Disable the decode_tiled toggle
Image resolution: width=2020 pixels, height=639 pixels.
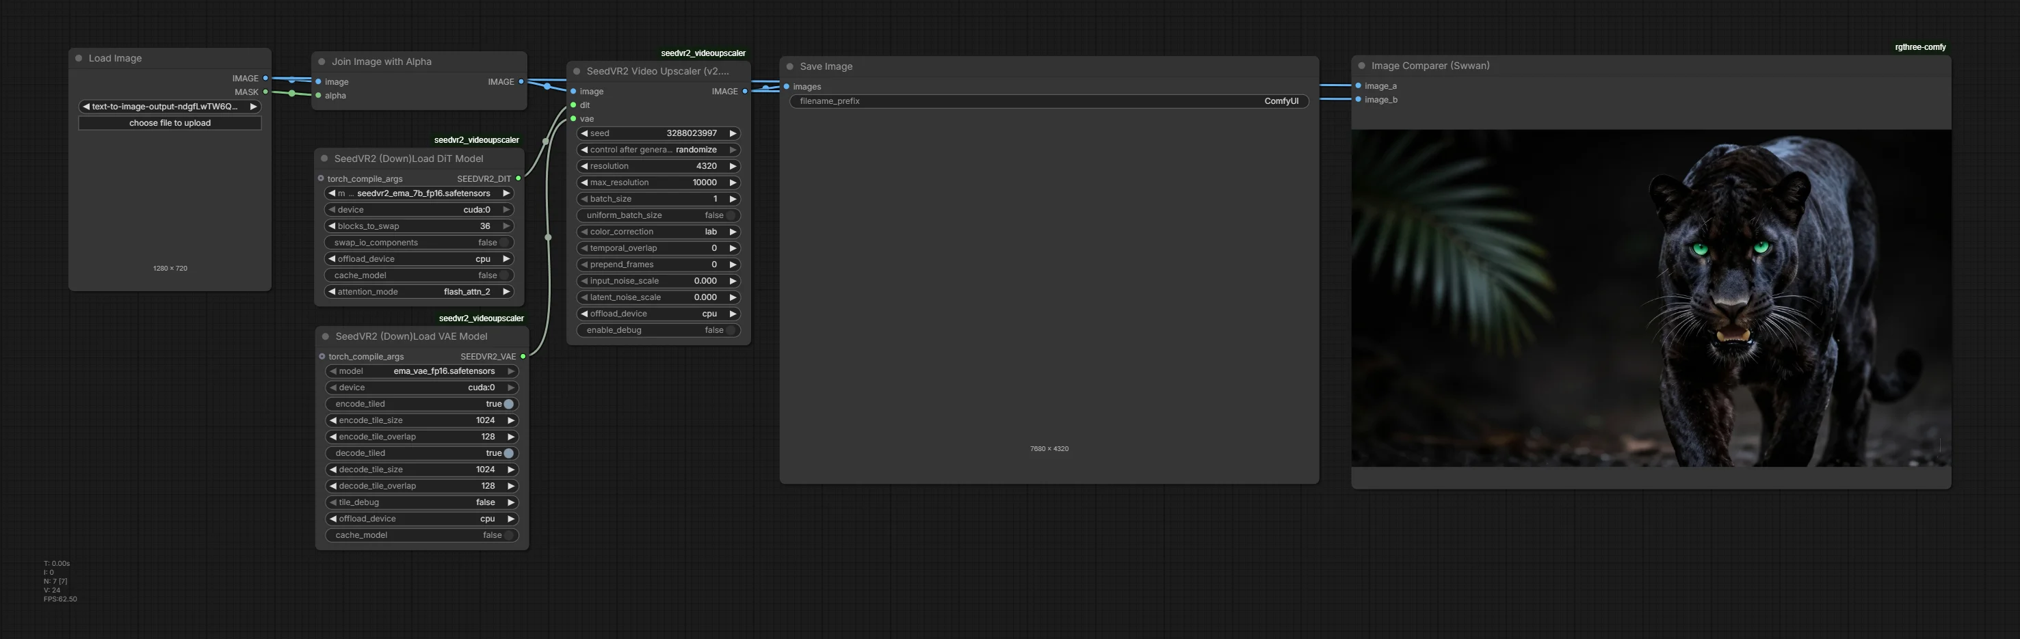point(508,453)
